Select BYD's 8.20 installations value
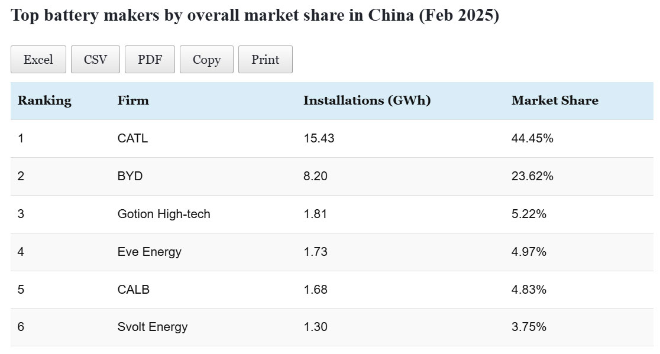This screenshot has height=354, width=660. pos(315,176)
